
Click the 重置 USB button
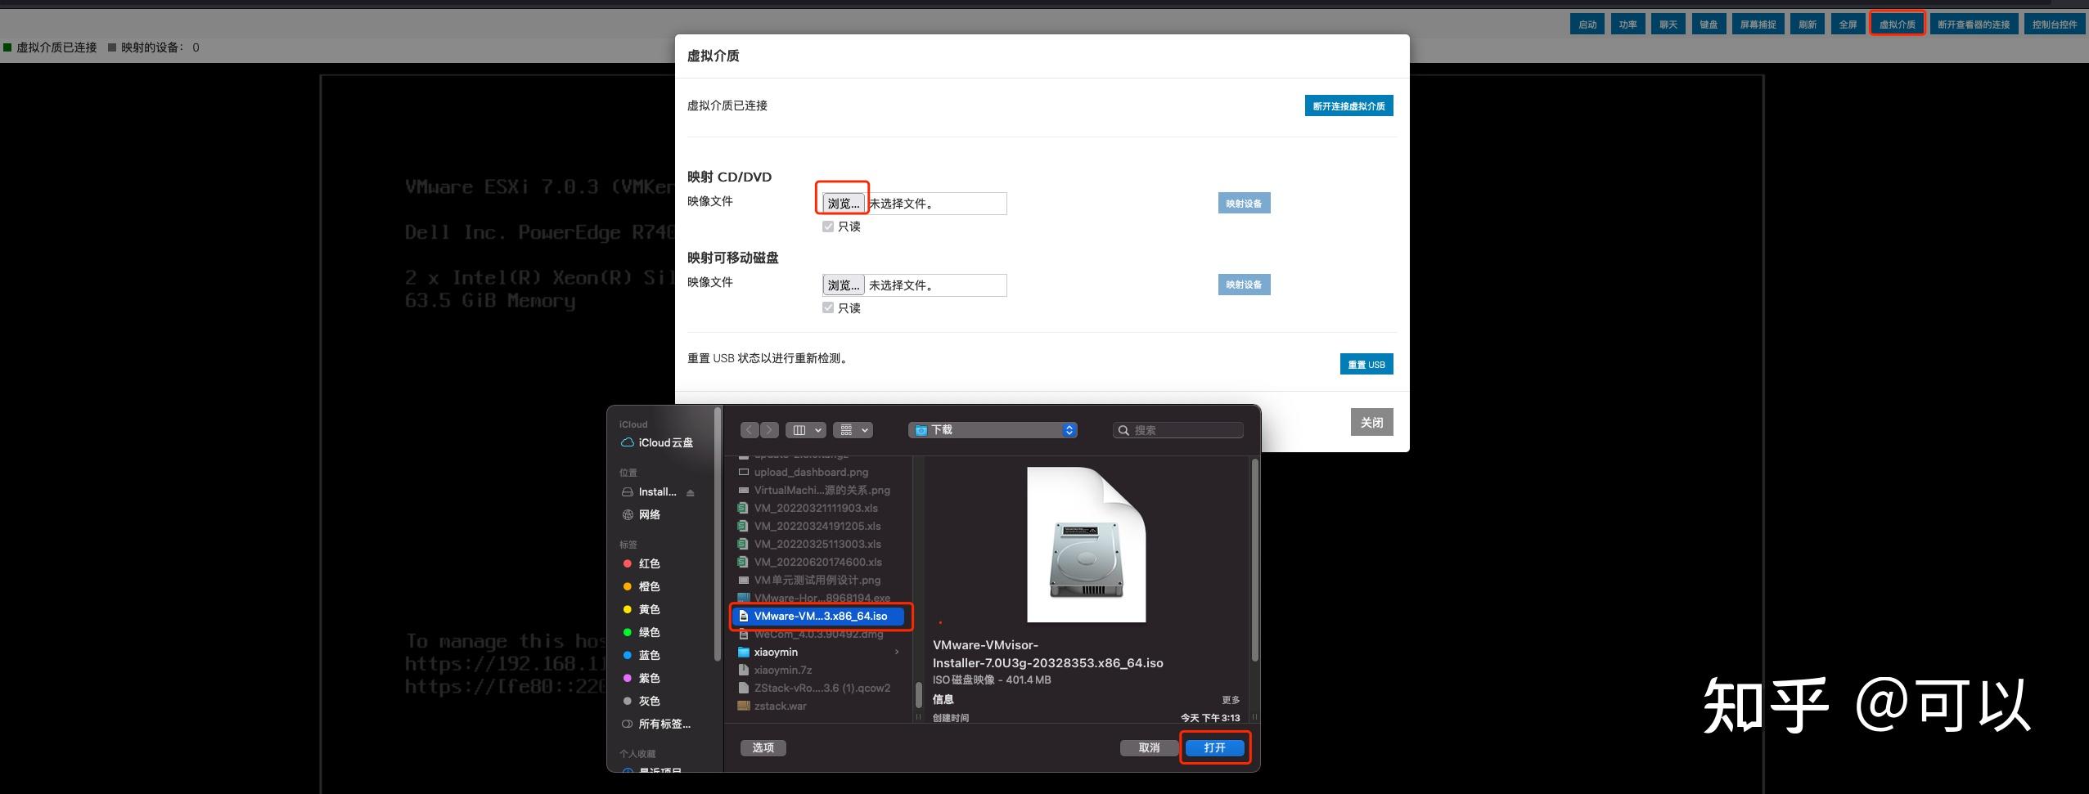click(1366, 365)
